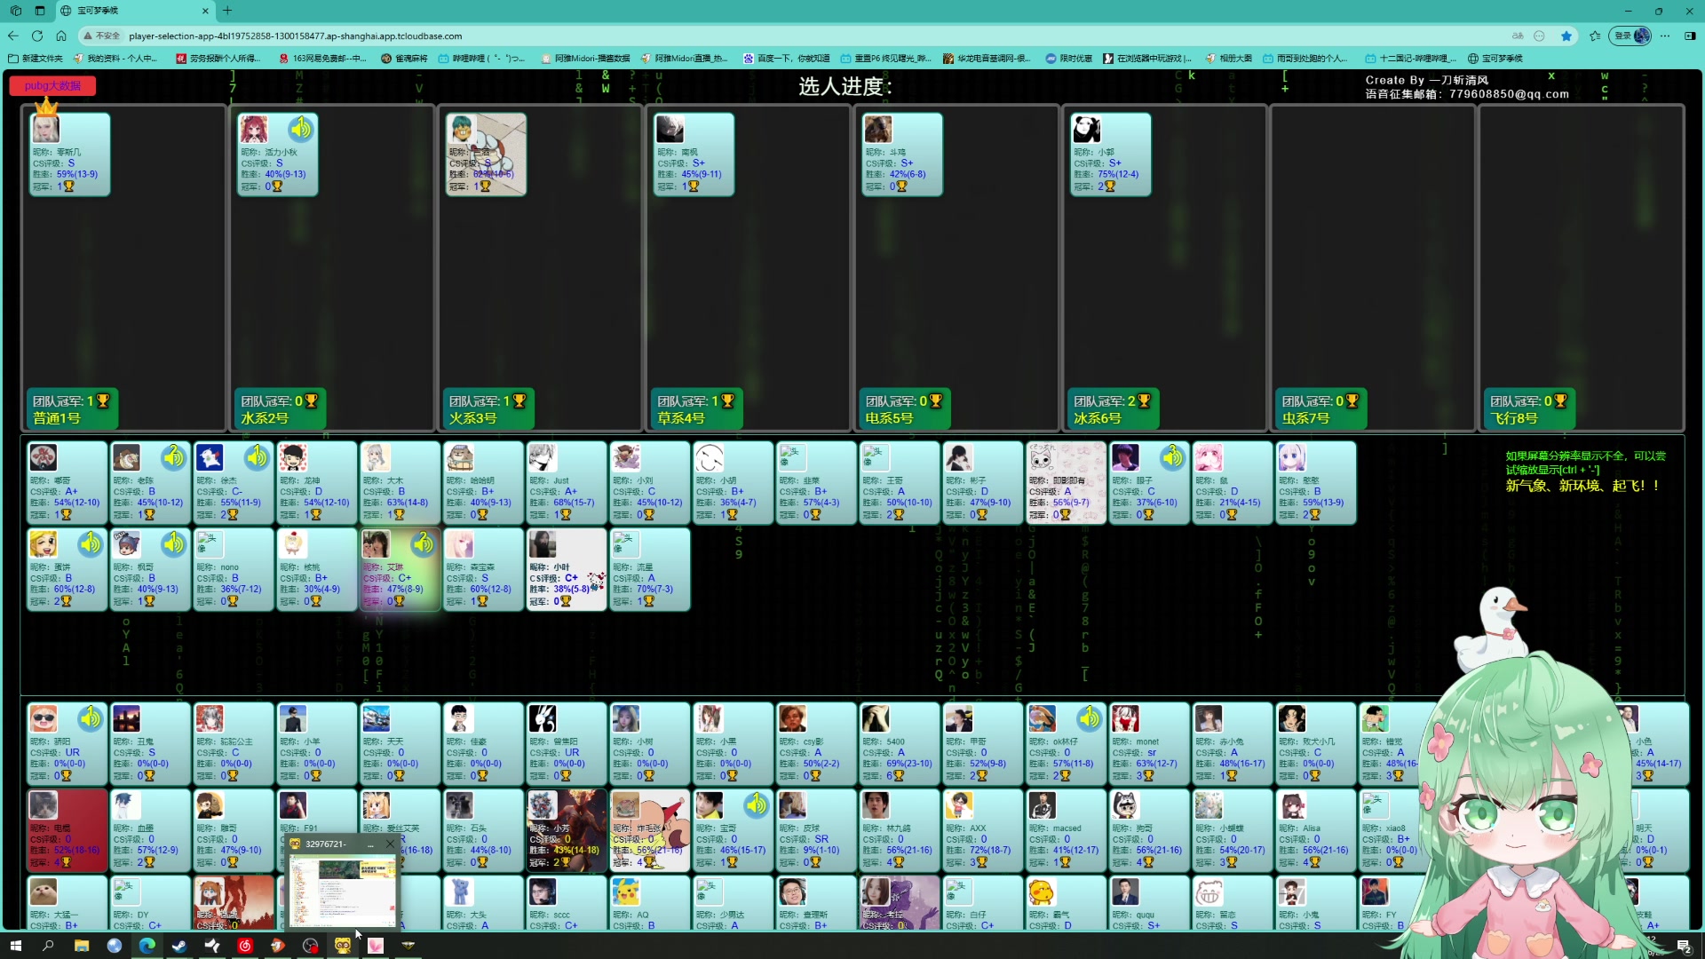This screenshot has height=959, width=1705.
Task: Switch to the 宝可梦季候 browser tab
Action: click(133, 11)
